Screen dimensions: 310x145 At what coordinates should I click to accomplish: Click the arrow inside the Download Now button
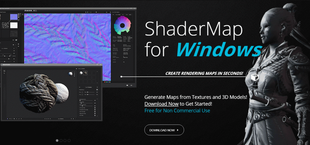(178, 130)
